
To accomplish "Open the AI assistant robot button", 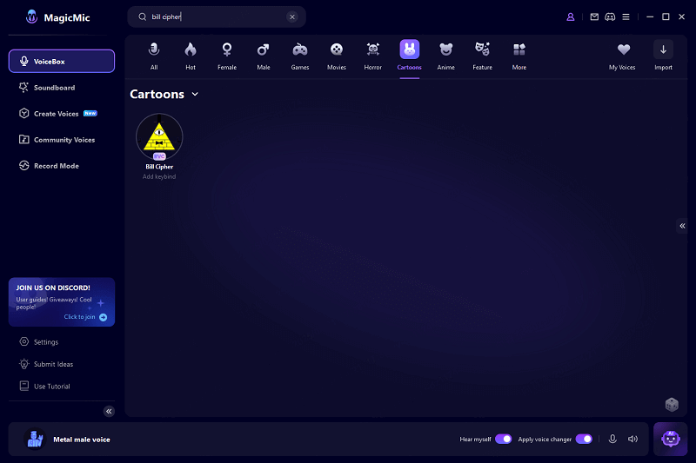I will [x=670, y=439].
